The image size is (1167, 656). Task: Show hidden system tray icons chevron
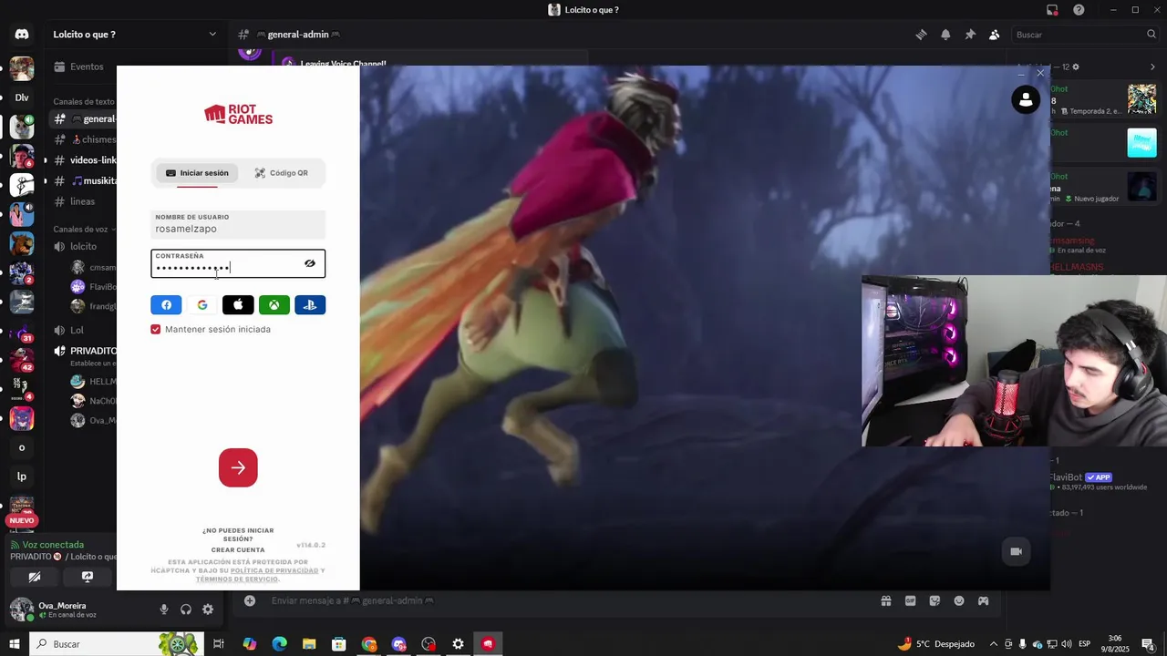coord(994,644)
